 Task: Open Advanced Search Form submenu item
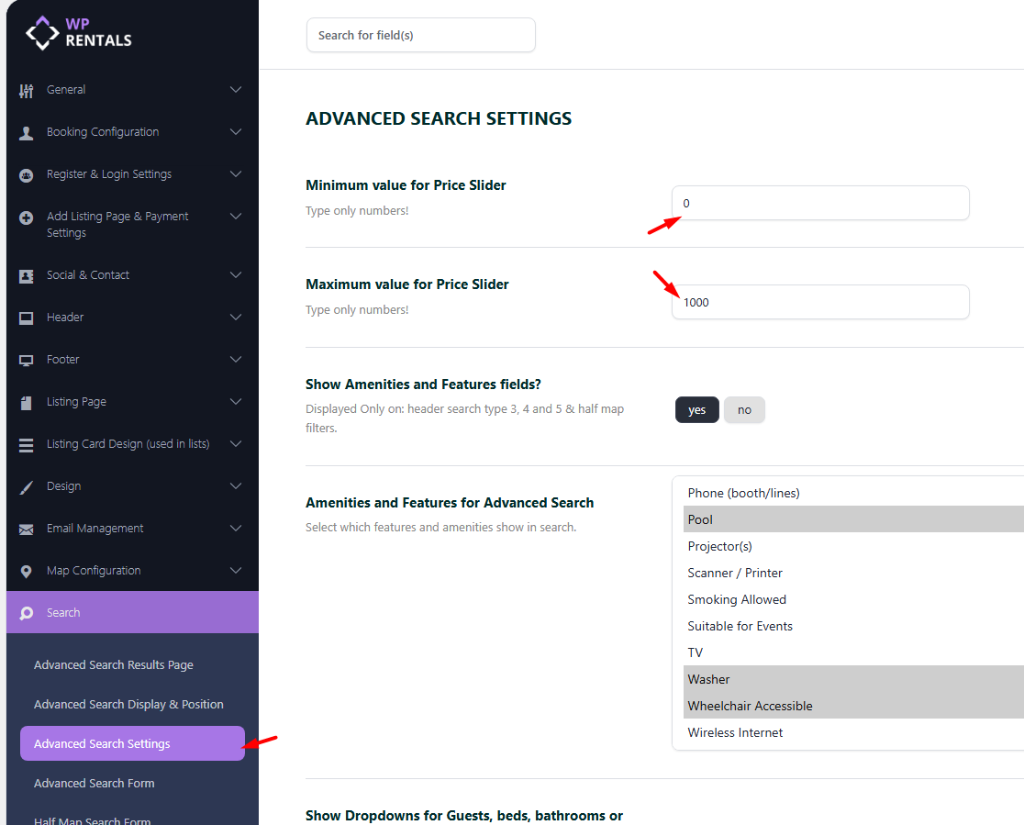[x=95, y=784]
